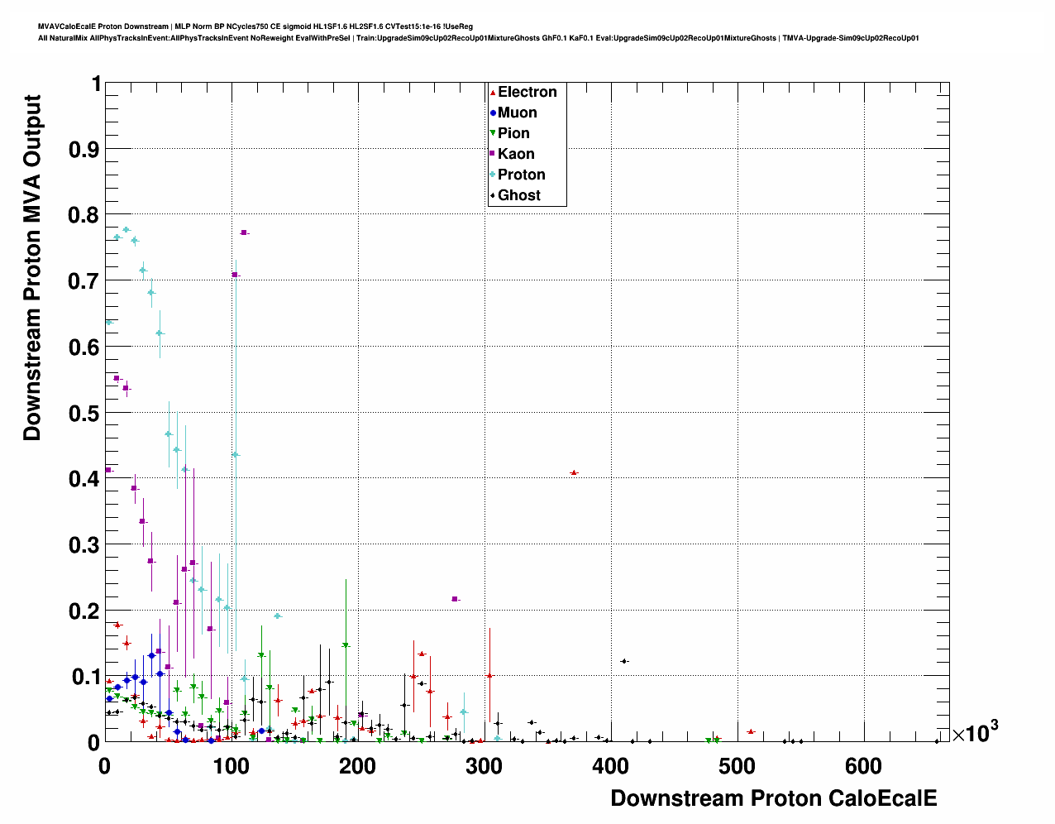Image resolution: width=1055 pixels, height=824 pixels.
Task: Click the y-axis tick label 0.9
Action: click(84, 150)
